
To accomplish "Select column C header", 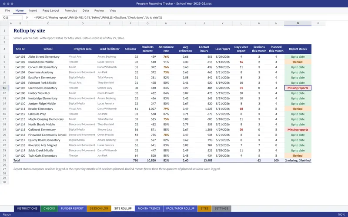I will (48, 23).
